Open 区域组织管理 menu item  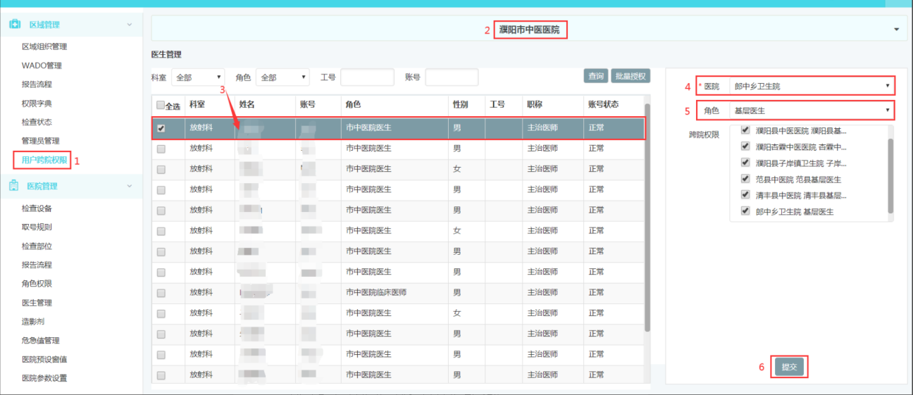click(44, 46)
